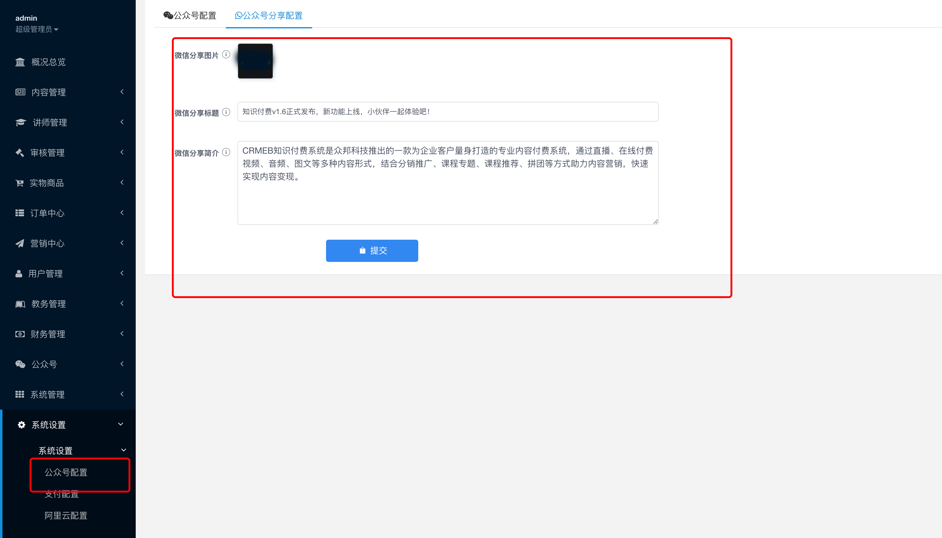Click the 订单中心 menu label

point(47,213)
